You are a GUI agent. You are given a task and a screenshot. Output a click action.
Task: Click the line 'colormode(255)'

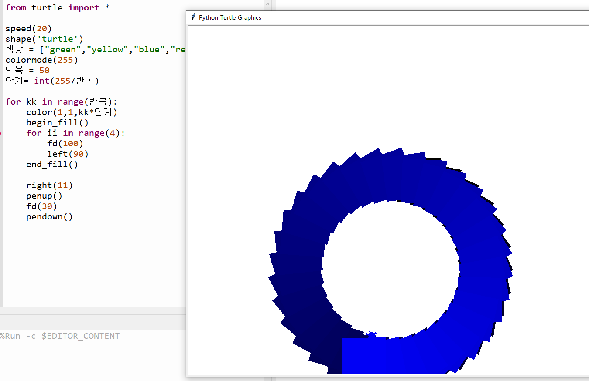point(41,60)
